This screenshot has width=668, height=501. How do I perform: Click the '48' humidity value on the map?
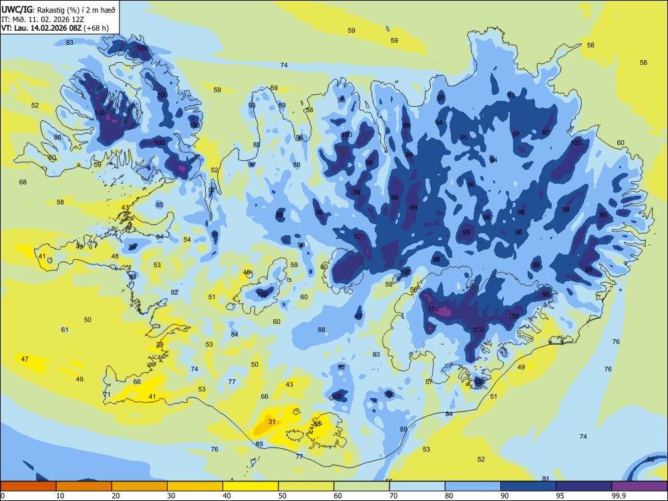point(115,256)
